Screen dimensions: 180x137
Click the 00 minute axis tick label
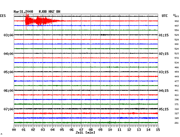click(x=14, y=130)
